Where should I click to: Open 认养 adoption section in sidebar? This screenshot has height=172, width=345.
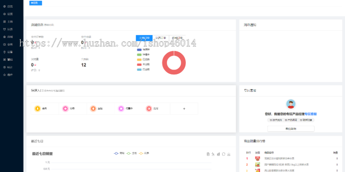[8, 29]
